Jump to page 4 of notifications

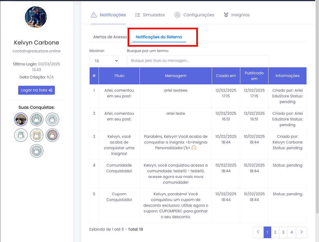[292, 232]
